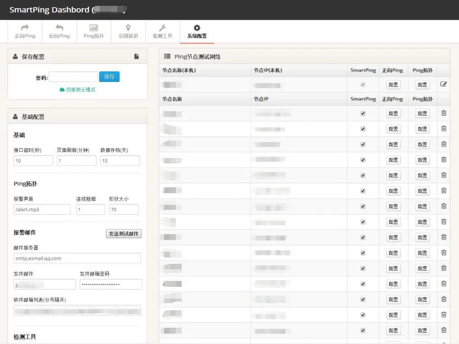This screenshot has width=459, height=344.
Task: Toggle SmartPing checkbox for first listed node
Action: pos(363,113)
